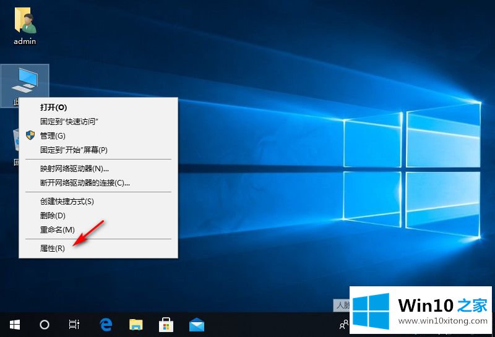Select 固定到"快速访问" menu entry
Screen dimensions: 495x337
pyautogui.click(x=69, y=121)
